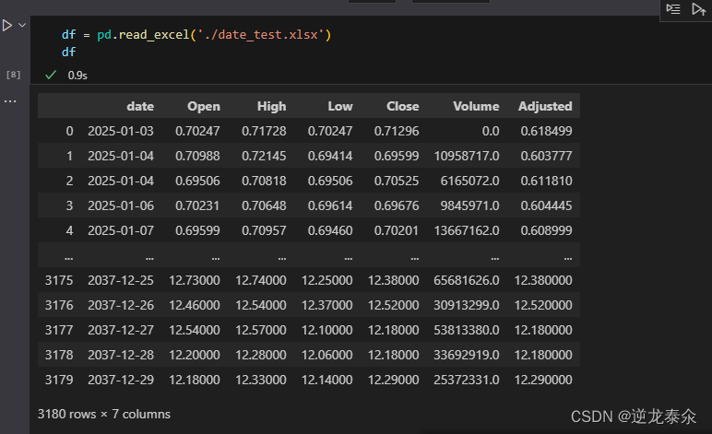This screenshot has height=434, width=712.
Task: Click the 0.9s execution time
Action: pos(77,76)
